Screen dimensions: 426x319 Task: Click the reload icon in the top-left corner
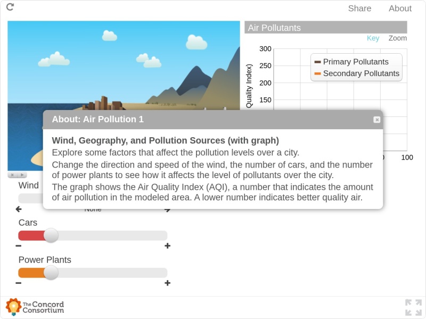[10, 7]
